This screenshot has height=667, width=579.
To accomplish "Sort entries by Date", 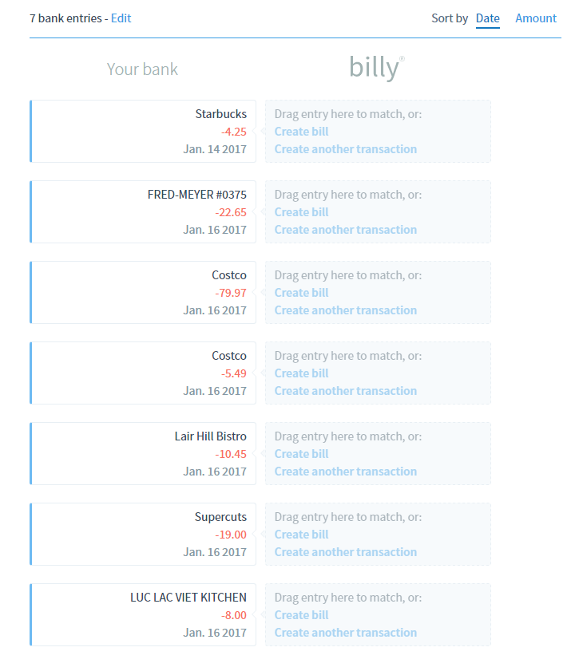I will point(487,18).
